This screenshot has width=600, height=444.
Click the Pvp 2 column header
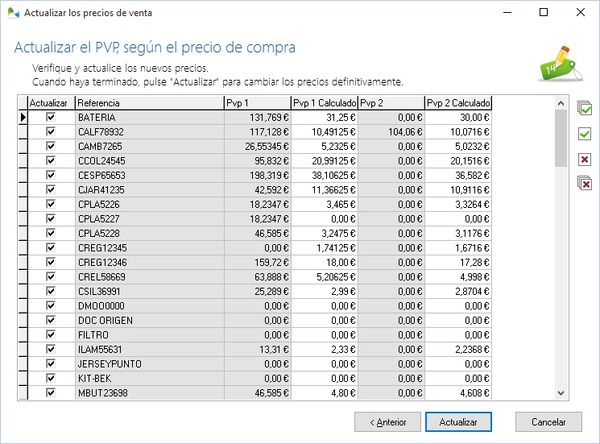coord(391,103)
